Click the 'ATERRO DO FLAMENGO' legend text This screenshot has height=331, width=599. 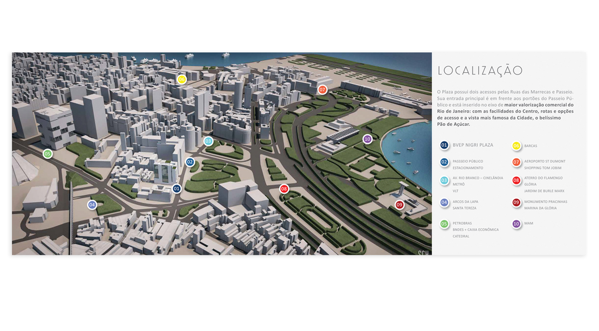tap(543, 178)
